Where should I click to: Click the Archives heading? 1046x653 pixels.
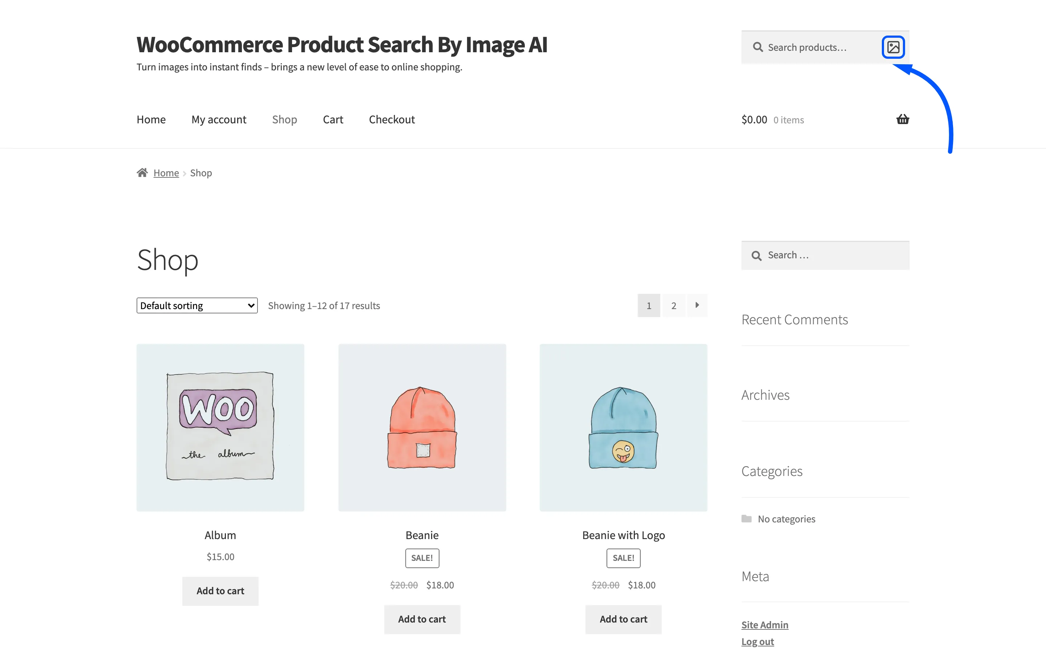pos(765,395)
